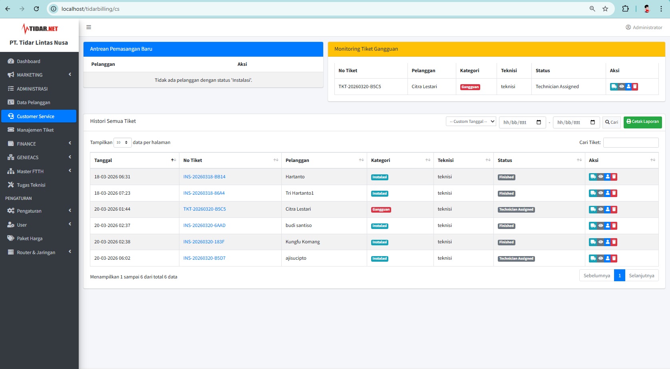Delete the INS-20260318-BB14 ticket with the trash icon

pyautogui.click(x=614, y=177)
